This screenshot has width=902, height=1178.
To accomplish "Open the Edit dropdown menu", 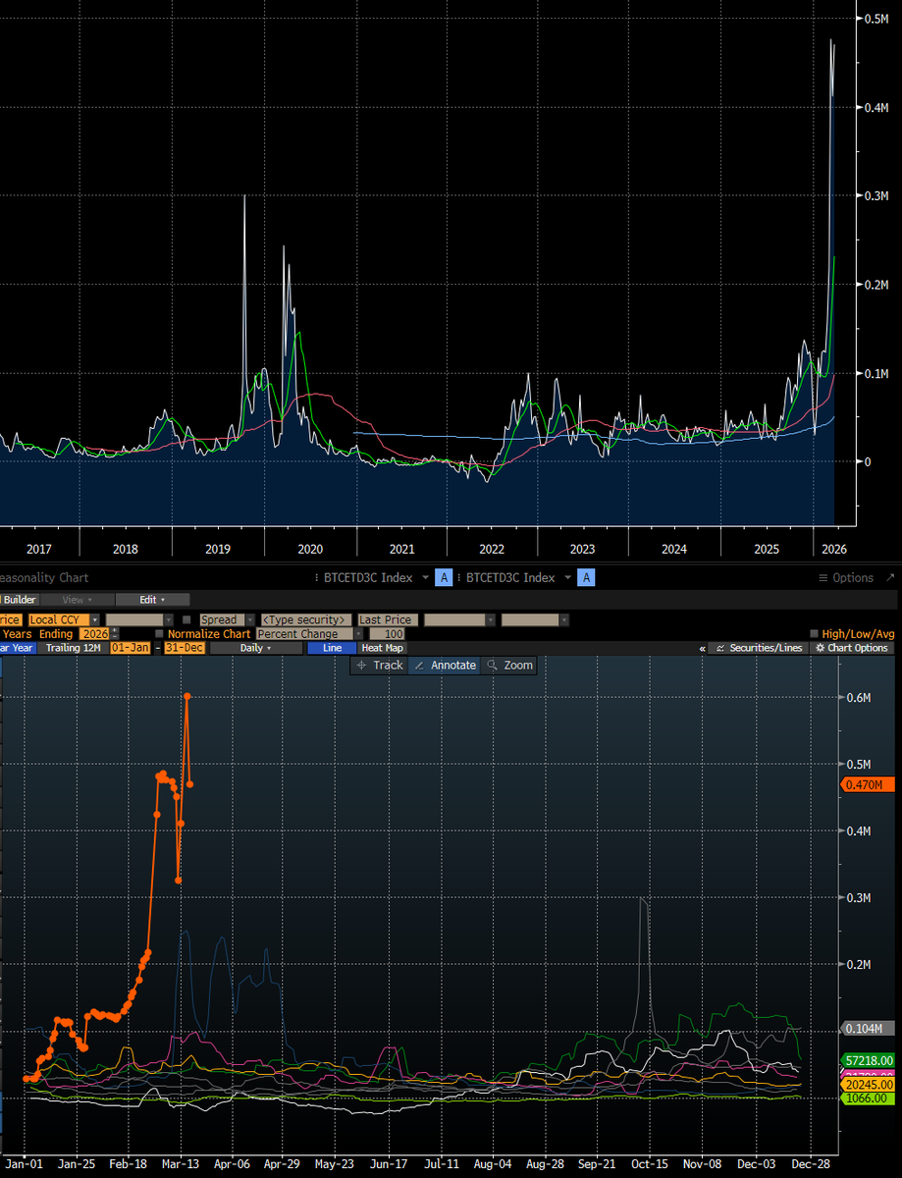I will (151, 599).
